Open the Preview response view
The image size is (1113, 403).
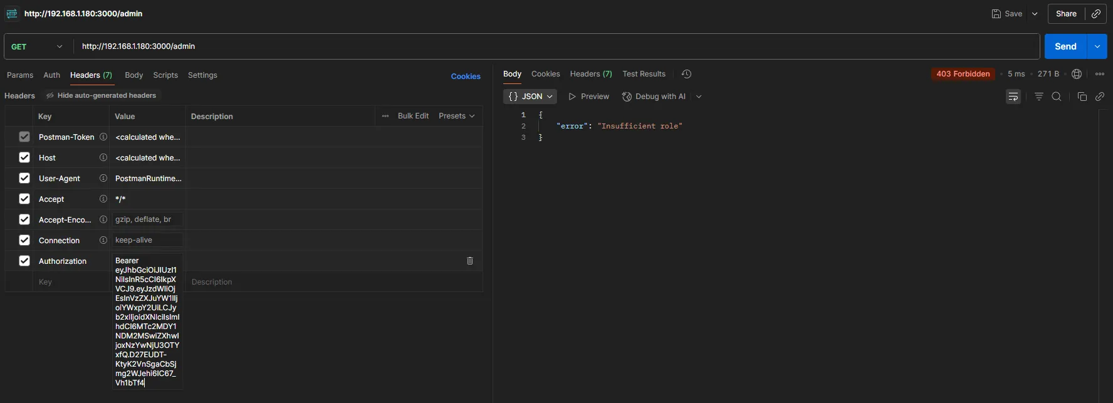point(588,97)
